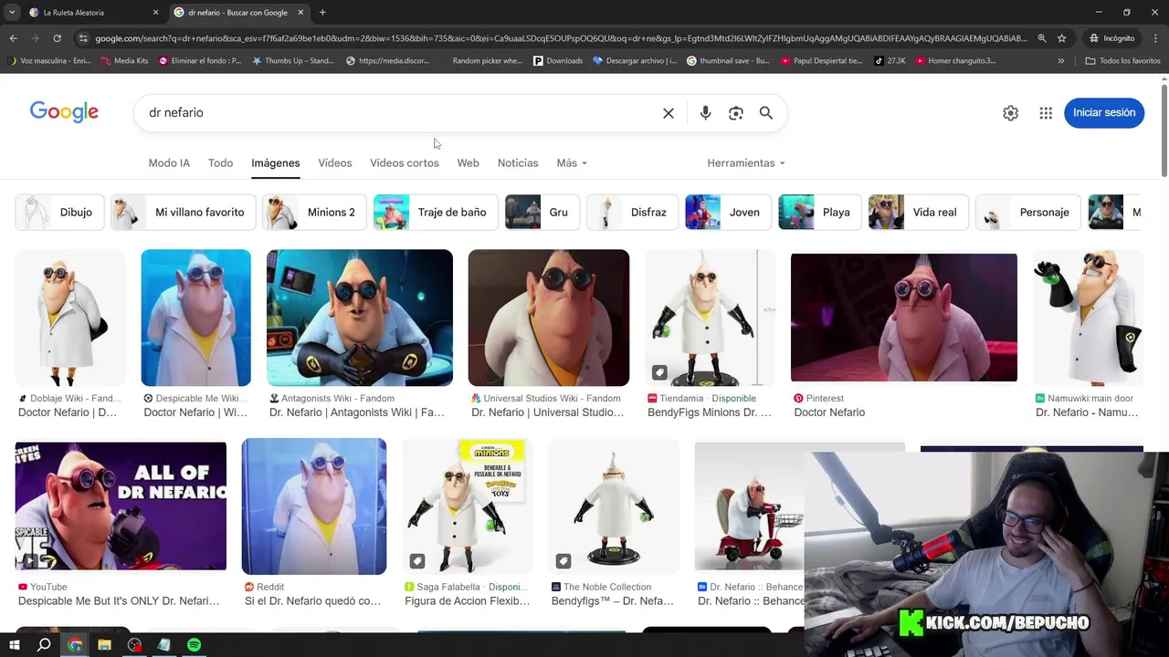
Task: Open Google quick settings gear
Action: (x=1010, y=113)
